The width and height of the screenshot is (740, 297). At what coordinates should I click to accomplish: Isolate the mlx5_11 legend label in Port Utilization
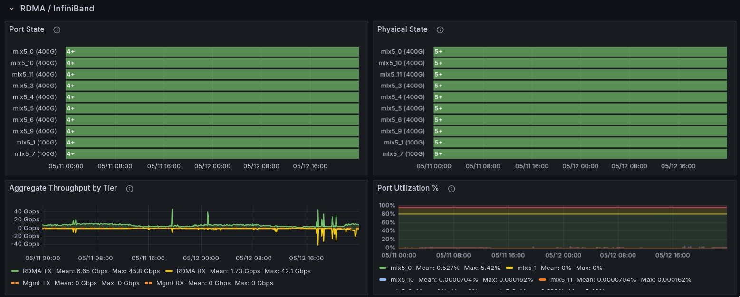click(x=562, y=280)
